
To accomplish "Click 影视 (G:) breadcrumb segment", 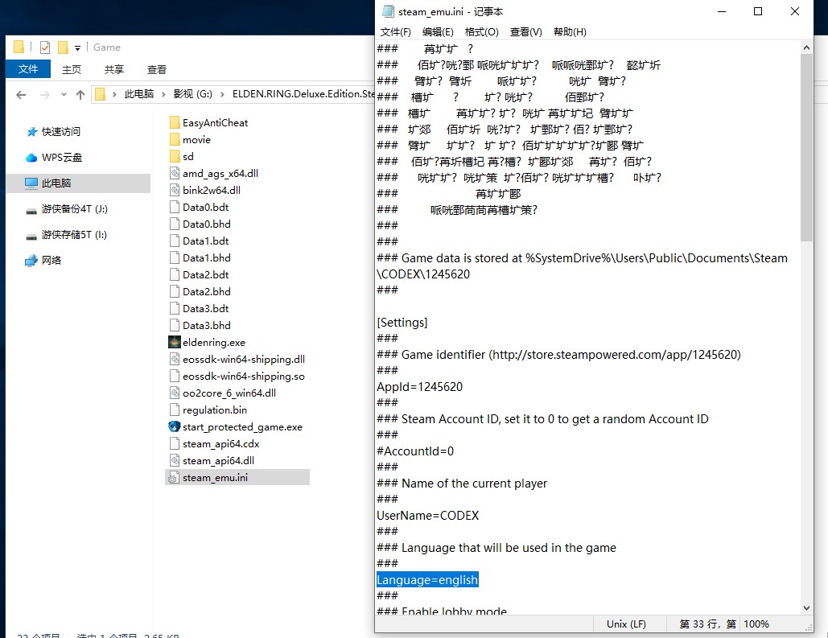I will pyautogui.click(x=193, y=94).
